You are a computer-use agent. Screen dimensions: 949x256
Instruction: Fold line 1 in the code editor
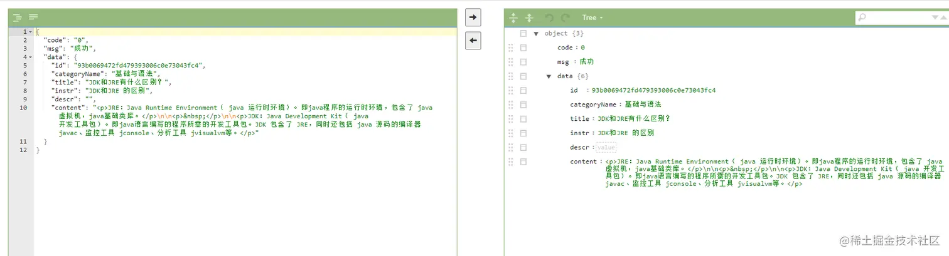(30, 31)
